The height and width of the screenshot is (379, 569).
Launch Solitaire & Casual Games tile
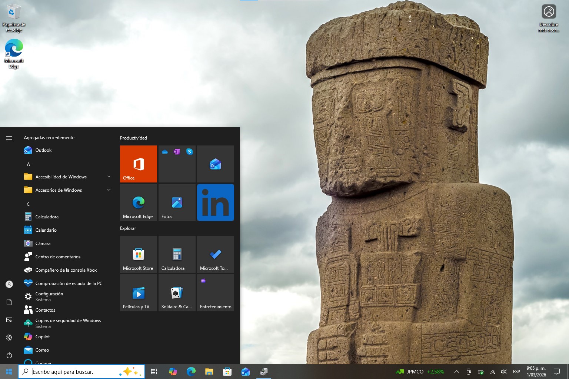pyautogui.click(x=177, y=293)
